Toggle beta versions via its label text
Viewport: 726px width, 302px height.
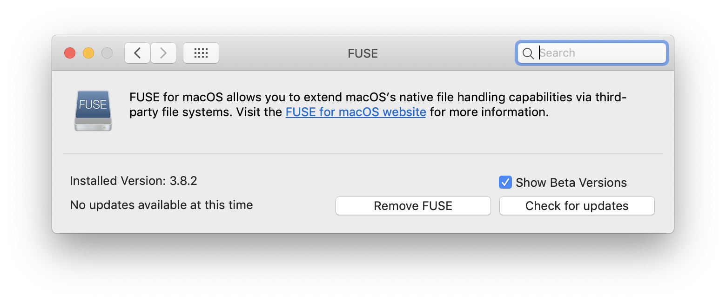pyautogui.click(x=571, y=183)
